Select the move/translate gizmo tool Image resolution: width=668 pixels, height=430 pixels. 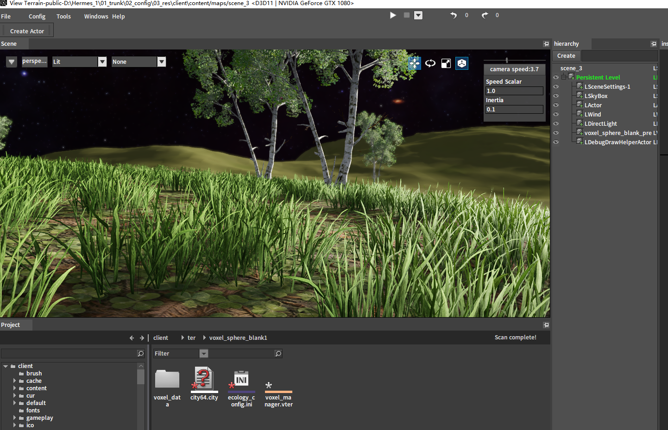pos(414,63)
